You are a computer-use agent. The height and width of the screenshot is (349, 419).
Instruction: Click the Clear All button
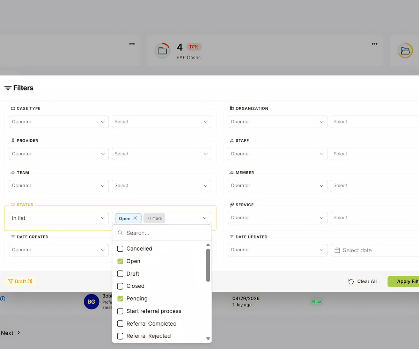pyautogui.click(x=362, y=281)
